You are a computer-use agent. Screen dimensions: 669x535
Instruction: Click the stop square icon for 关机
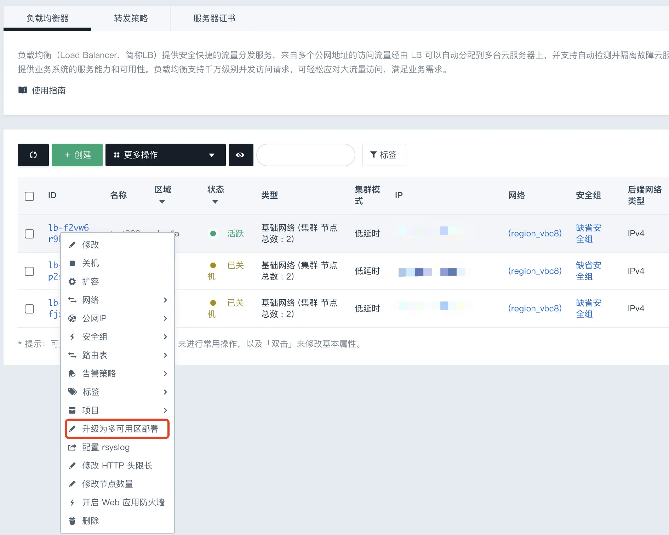(72, 263)
